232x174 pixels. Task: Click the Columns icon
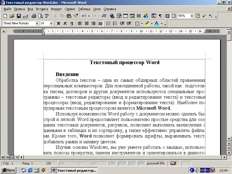tap(139, 16)
